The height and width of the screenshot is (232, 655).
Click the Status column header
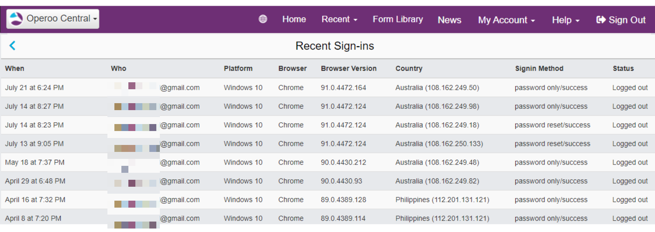pyautogui.click(x=623, y=68)
